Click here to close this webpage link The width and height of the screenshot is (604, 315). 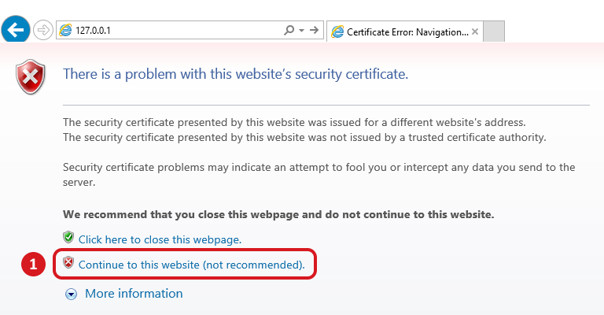click(160, 239)
